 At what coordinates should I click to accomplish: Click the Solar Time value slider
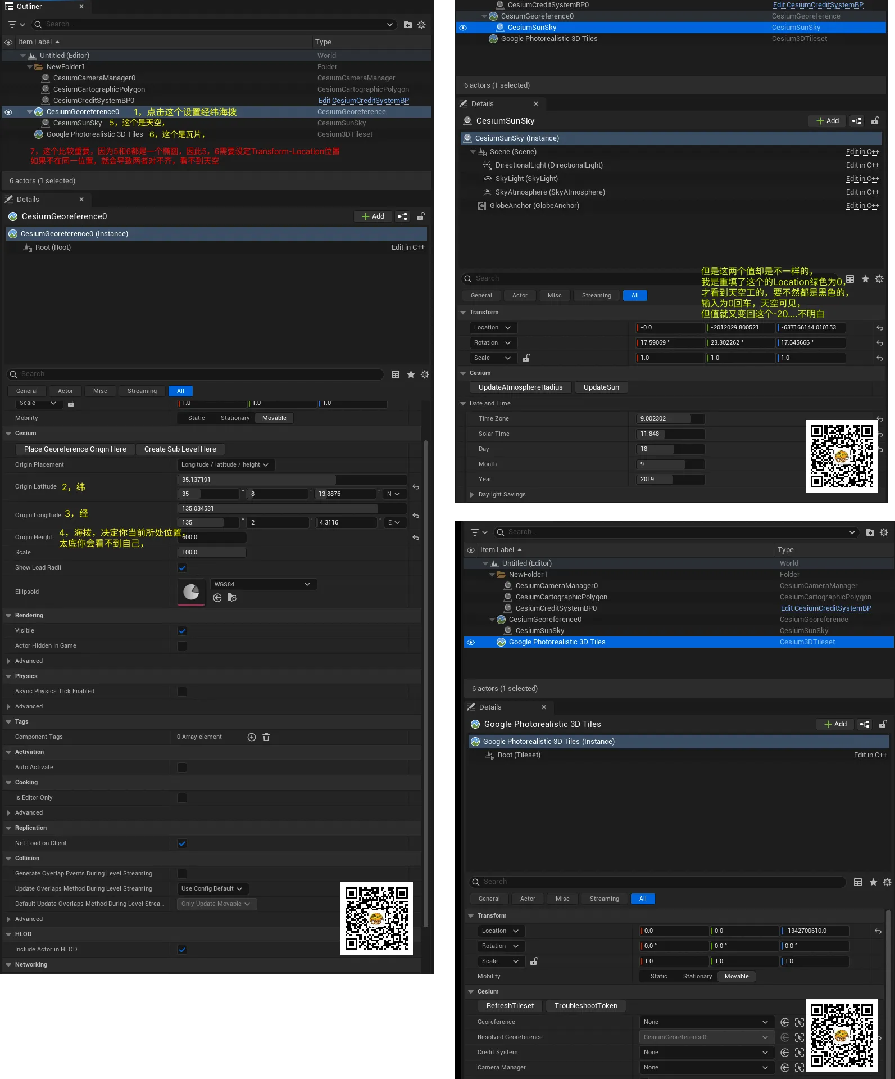click(671, 434)
